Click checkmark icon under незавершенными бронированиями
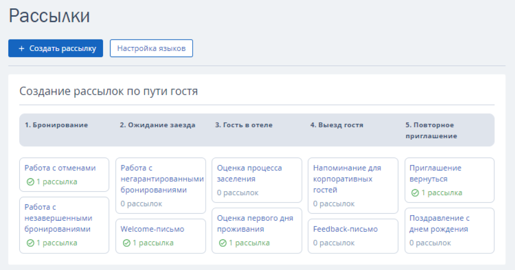The width and height of the screenshot is (515, 270). [30, 243]
